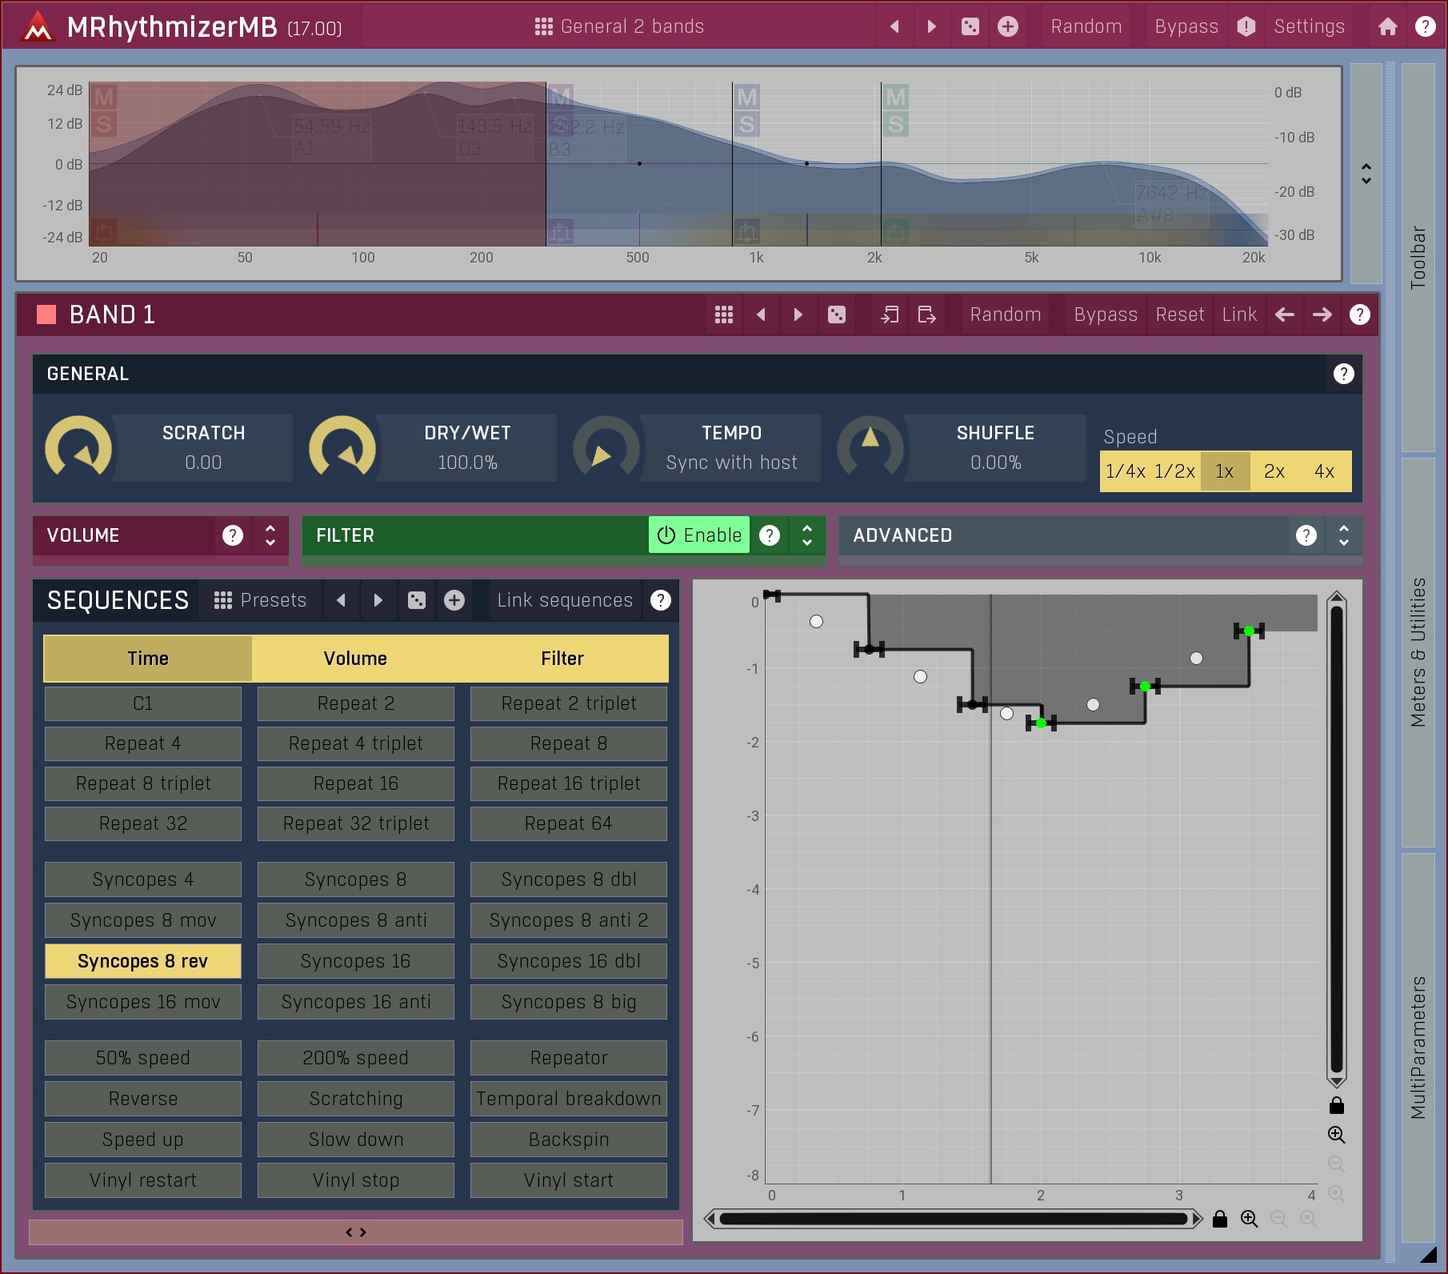
Task: Open Band 1 presets grid icon
Action: pos(723,314)
